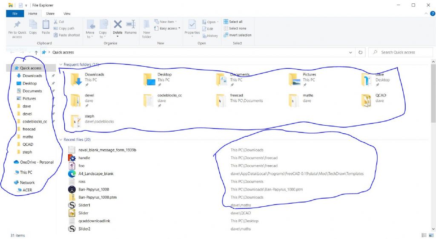
Task: Collapse the Frequent folders group
Action: (61, 65)
